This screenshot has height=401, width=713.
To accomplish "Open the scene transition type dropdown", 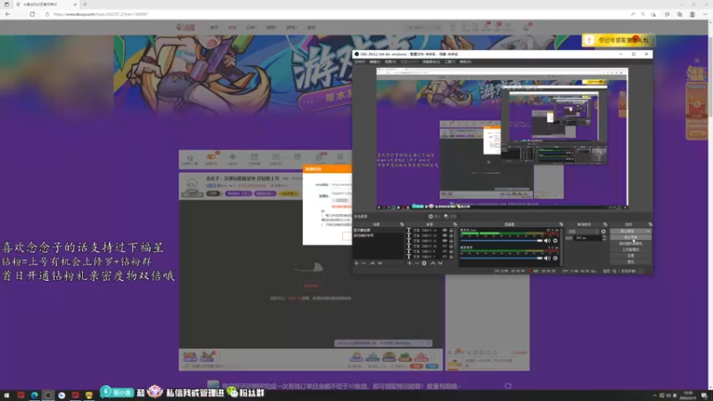I will coord(584,232).
